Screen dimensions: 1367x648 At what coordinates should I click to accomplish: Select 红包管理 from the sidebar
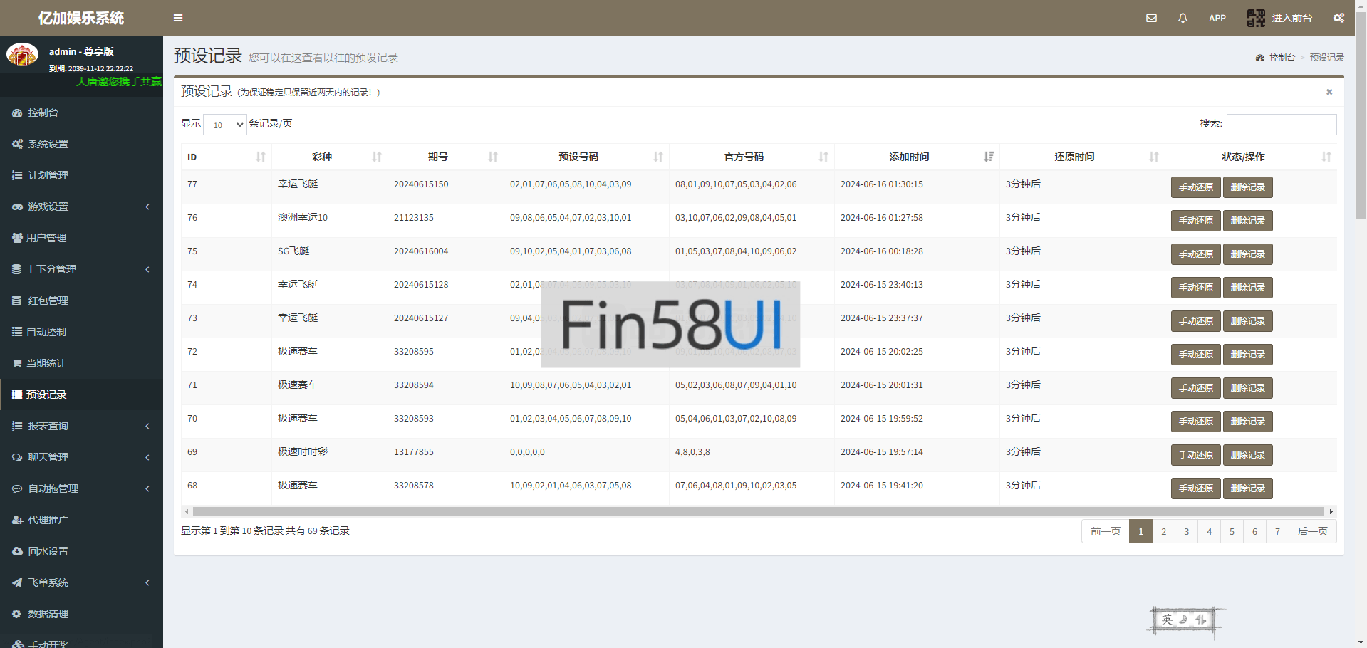(48, 301)
